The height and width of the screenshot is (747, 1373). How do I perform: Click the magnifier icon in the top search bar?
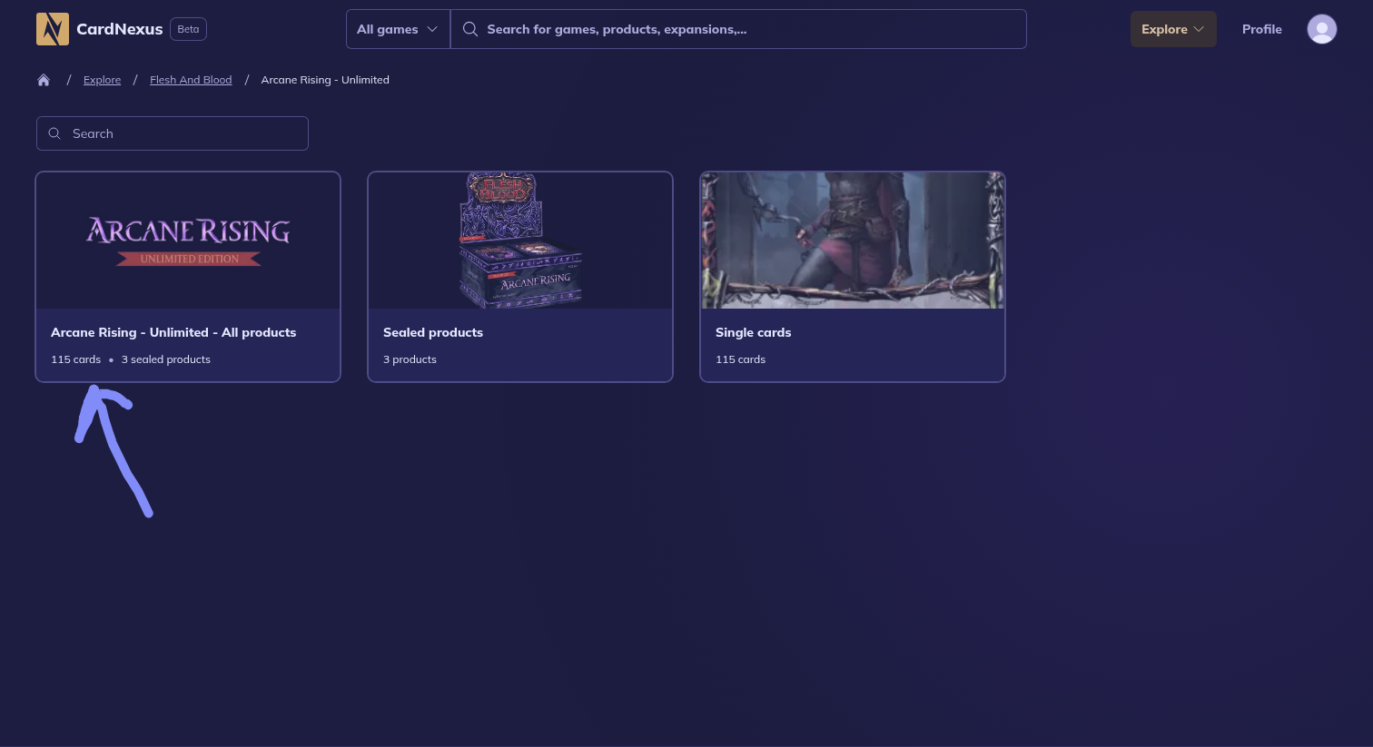point(470,29)
